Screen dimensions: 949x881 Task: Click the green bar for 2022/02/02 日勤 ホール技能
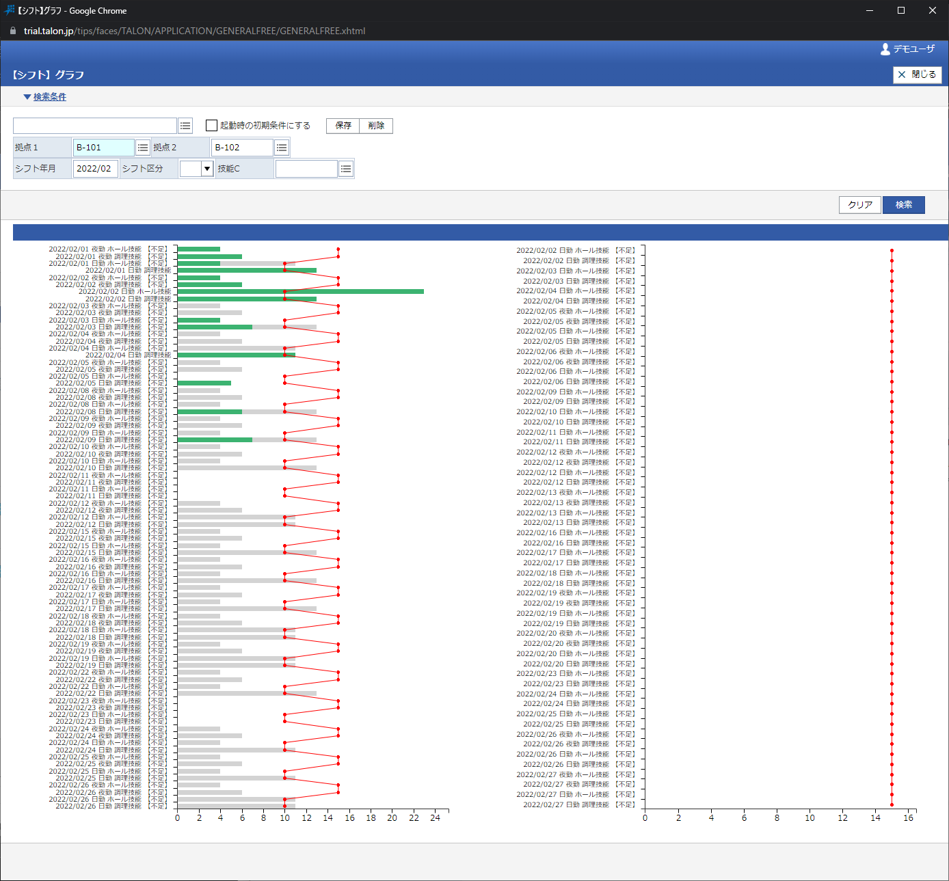tap(301, 292)
